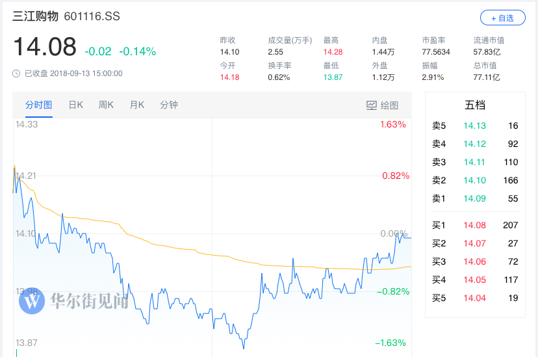Click the large current price 14.08
Image resolution: width=538 pixels, height=357 pixels.
(45, 47)
